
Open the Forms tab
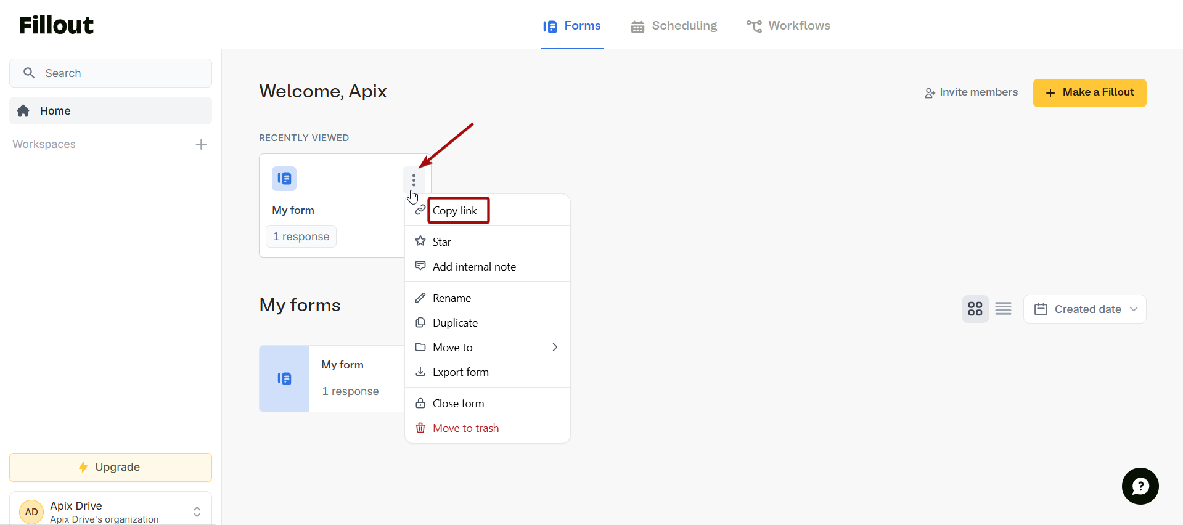click(x=572, y=26)
